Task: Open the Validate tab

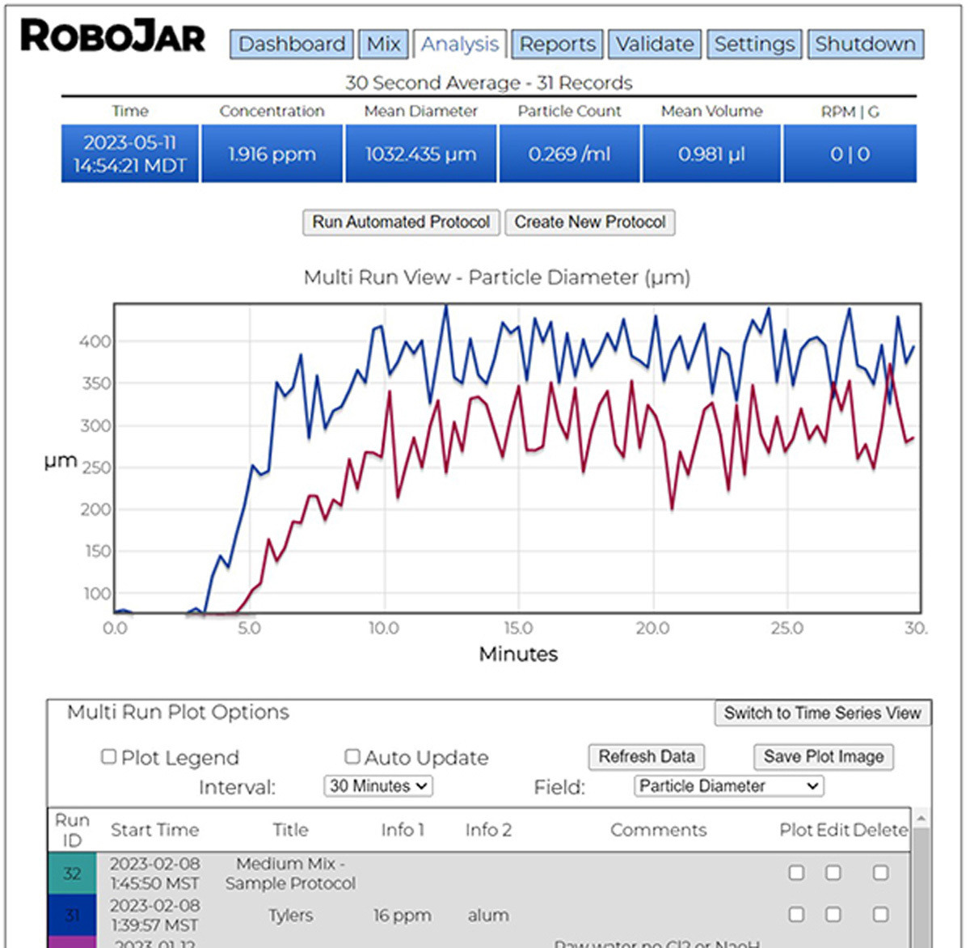Action: click(655, 44)
